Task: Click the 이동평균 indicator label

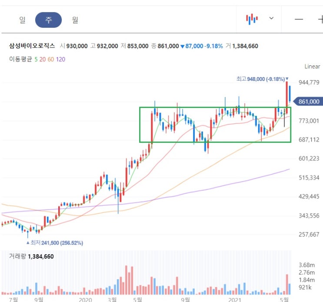Action: click(x=20, y=59)
